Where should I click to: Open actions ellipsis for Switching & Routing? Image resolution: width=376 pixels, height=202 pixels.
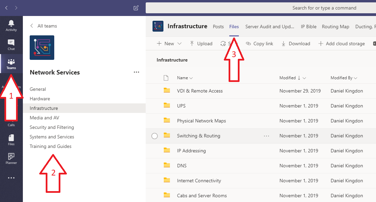(x=266, y=136)
